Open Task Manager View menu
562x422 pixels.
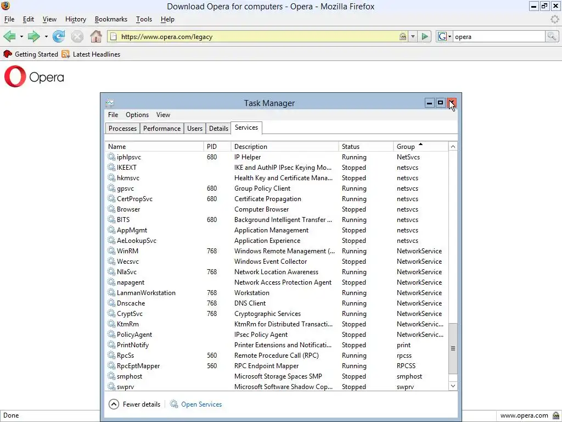[163, 115]
